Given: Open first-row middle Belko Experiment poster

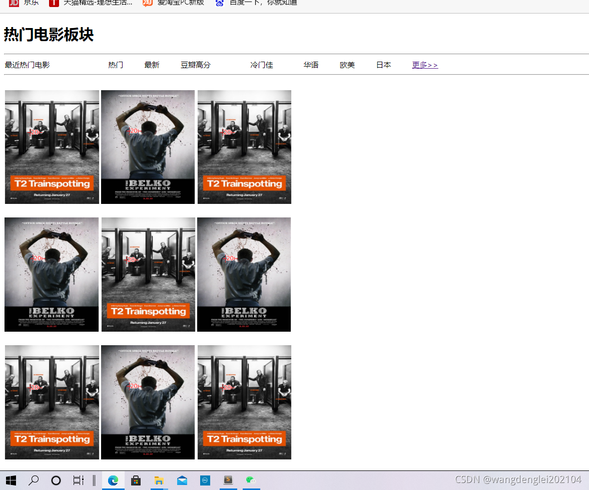Looking at the screenshot, I should point(148,147).
